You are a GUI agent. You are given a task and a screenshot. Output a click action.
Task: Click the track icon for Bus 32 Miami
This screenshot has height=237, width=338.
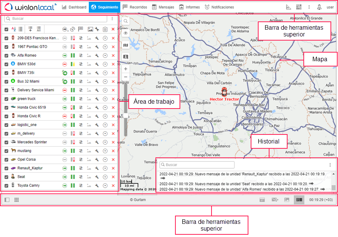tap(81, 82)
